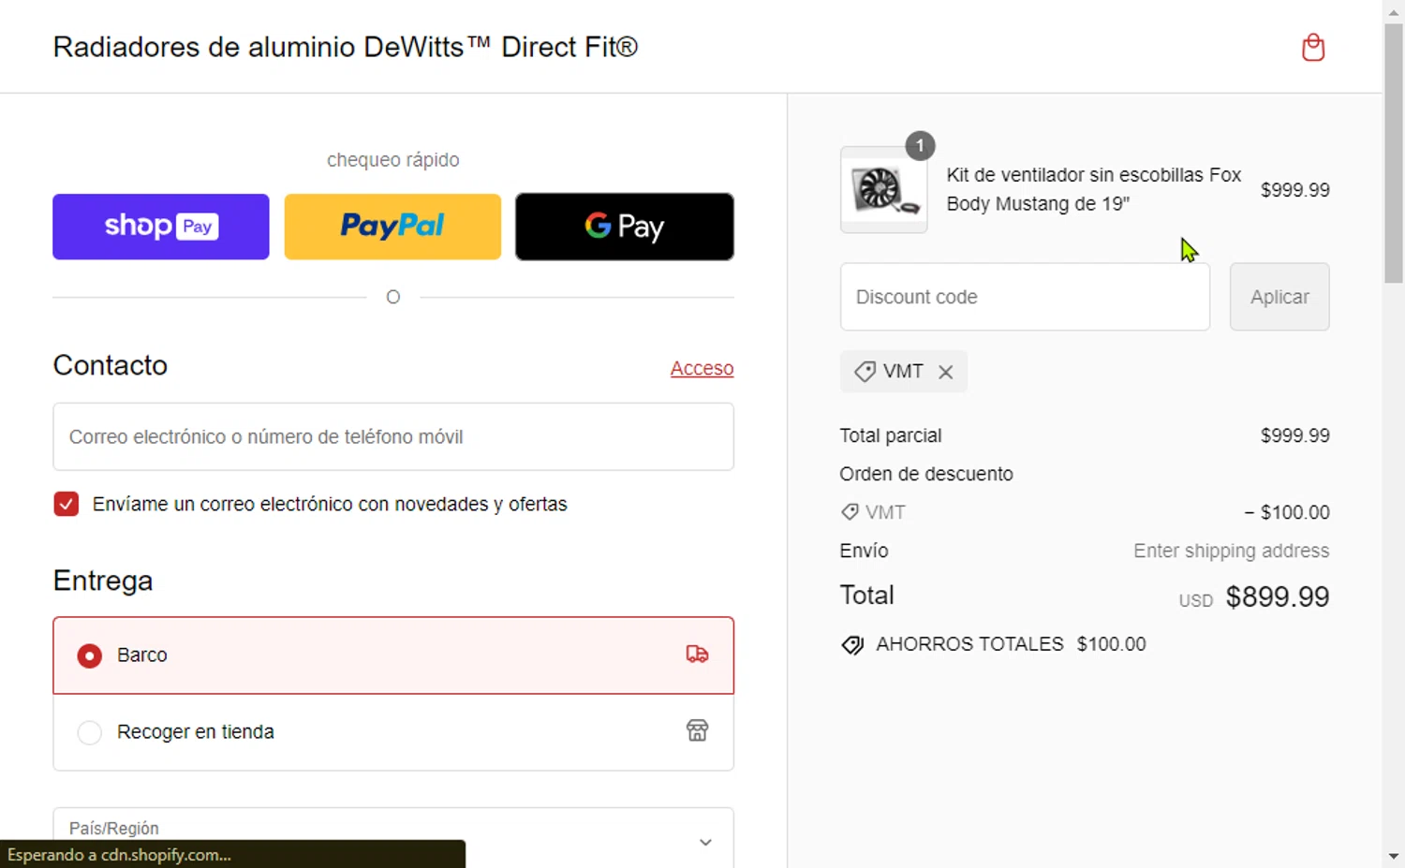Open the shopping bag cart icon
This screenshot has height=868, width=1405.
(x=1313, y=47)
